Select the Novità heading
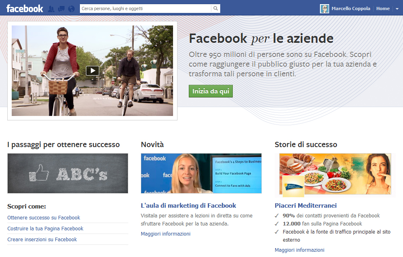 pos(152,145)
